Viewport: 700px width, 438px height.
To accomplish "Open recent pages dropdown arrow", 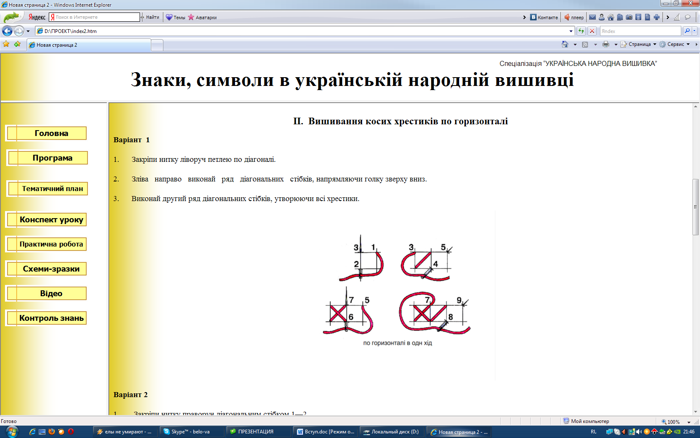I will 28,31.
